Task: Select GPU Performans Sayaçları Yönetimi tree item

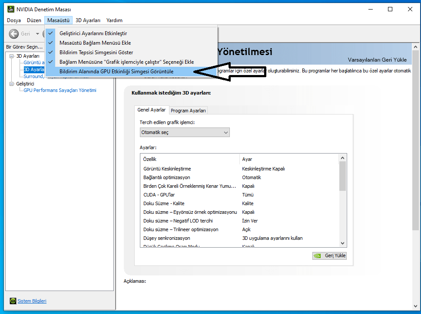Action: [x=60, y=90]
